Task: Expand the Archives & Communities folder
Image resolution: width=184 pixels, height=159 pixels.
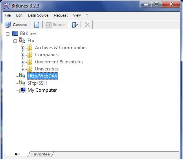Action: tap(22, 48)
